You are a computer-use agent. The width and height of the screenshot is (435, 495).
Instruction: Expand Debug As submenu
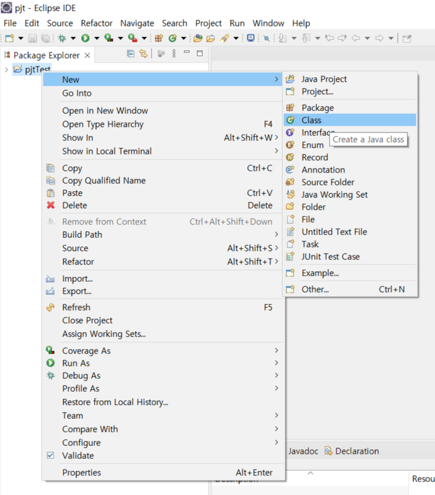click(x=162, y=375)
